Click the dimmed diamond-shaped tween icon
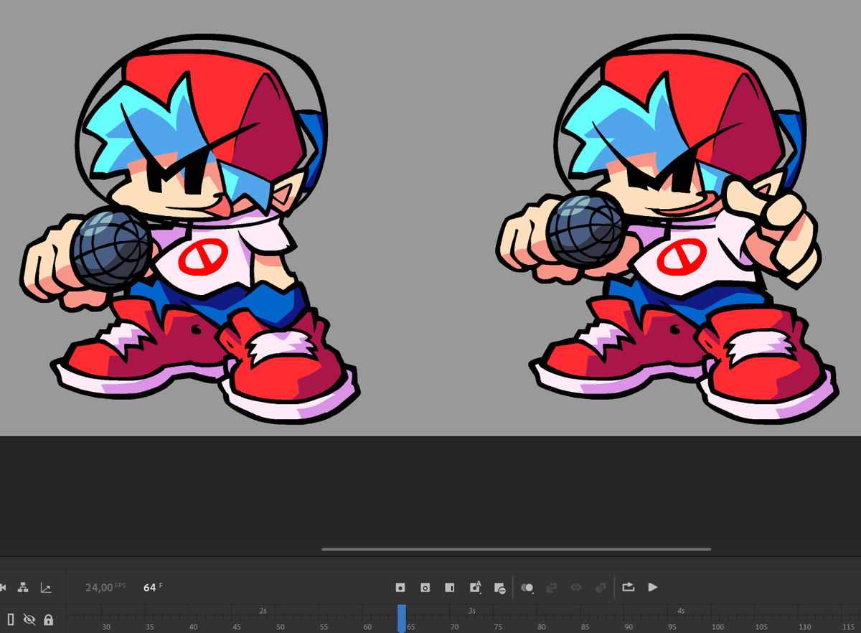This screenshot has height=633, width=861. pyautogui.click(x=575, y=587)
